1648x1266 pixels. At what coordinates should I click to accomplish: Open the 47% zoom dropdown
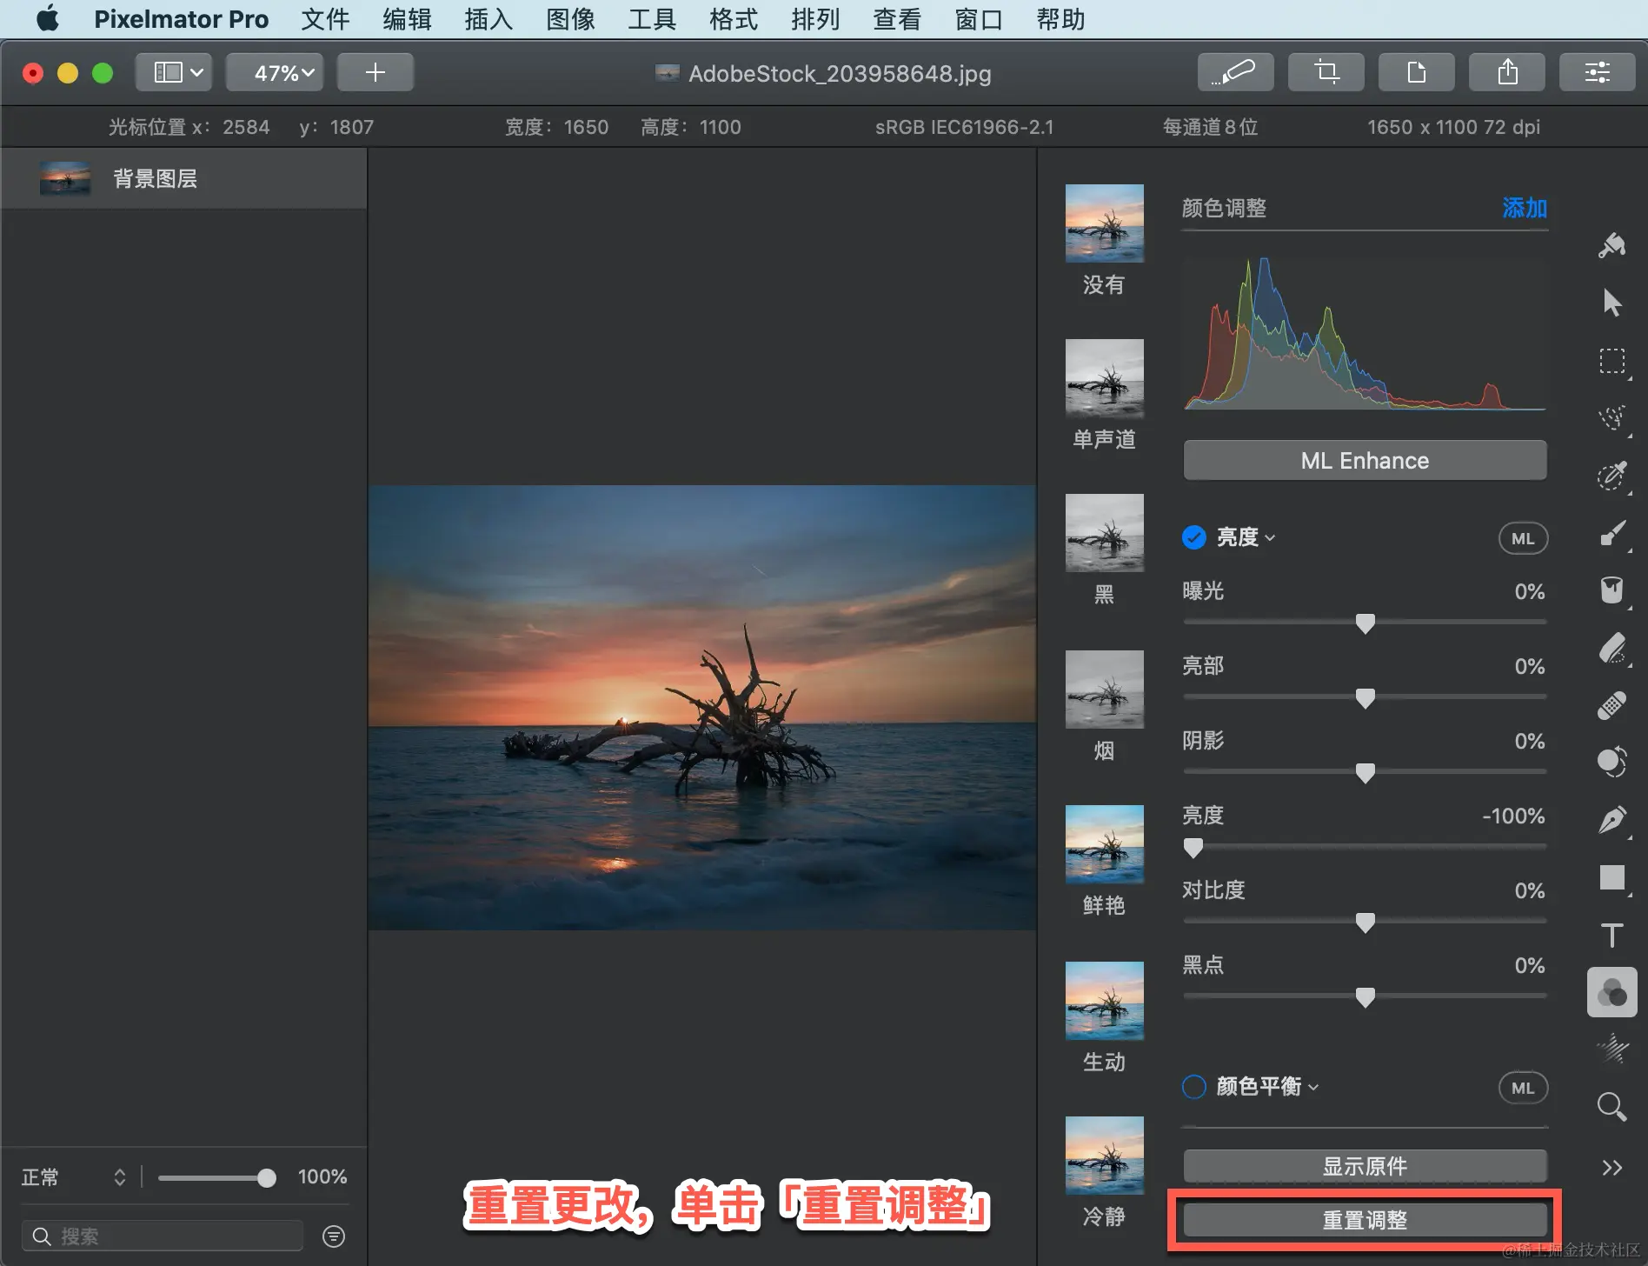(x=275, y=72)
